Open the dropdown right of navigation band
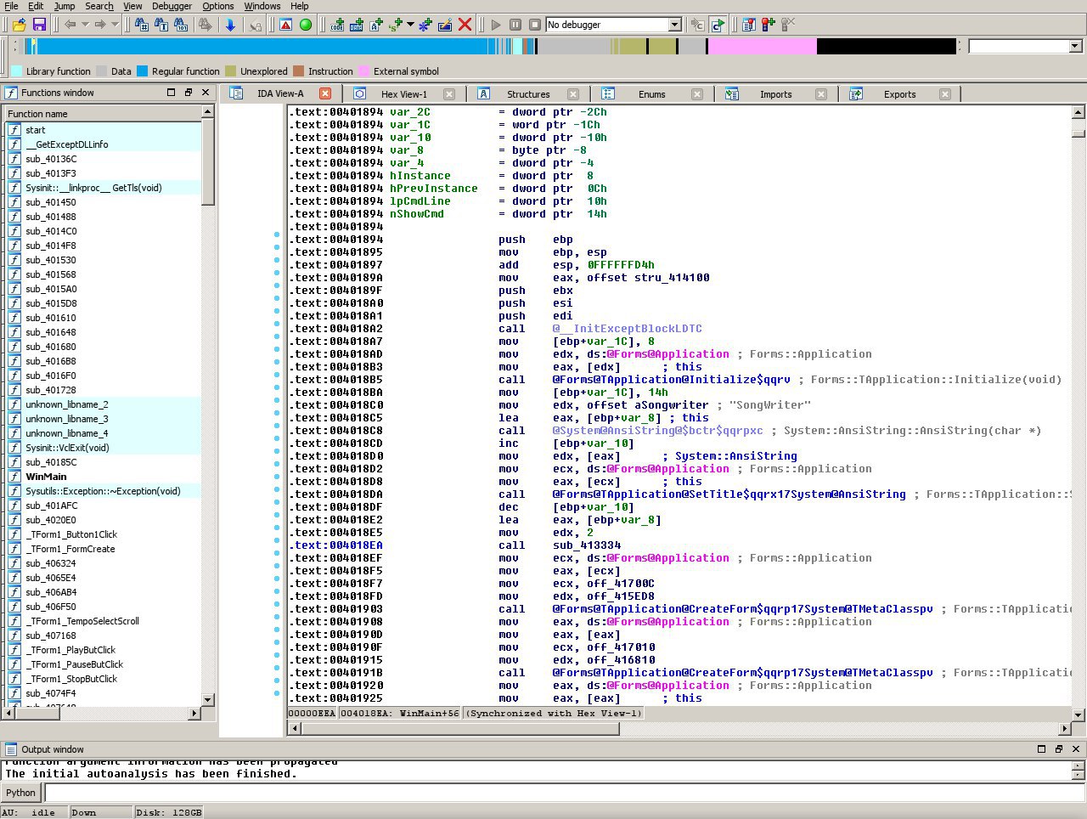 (1074, 46)
